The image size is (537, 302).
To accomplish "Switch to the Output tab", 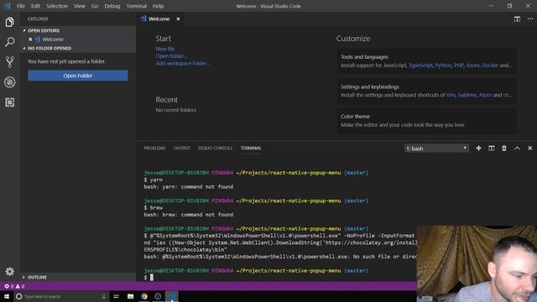I will tap(181, 148).
